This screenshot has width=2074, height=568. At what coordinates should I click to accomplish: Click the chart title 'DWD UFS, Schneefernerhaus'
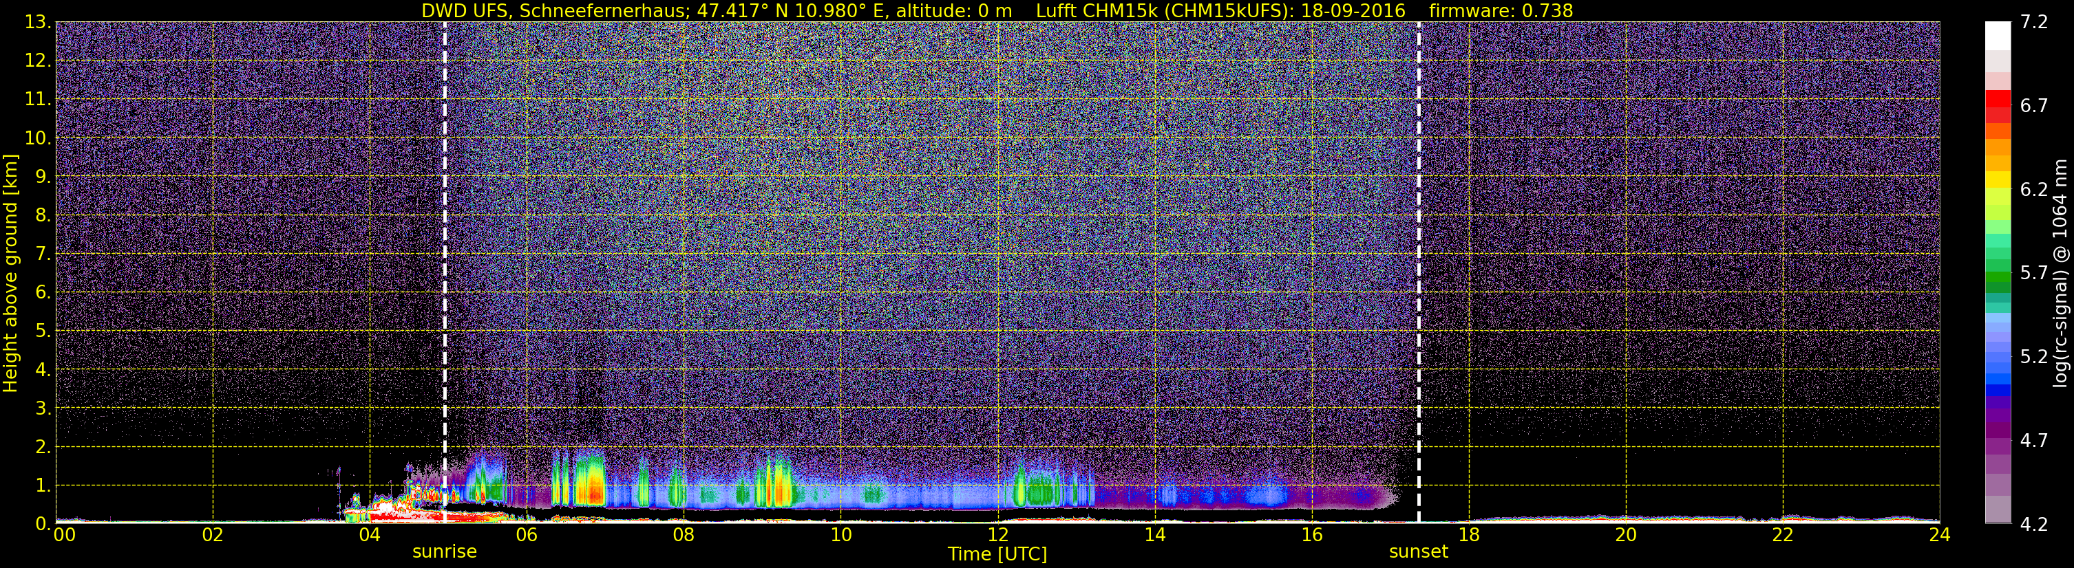tap(552, 10)
